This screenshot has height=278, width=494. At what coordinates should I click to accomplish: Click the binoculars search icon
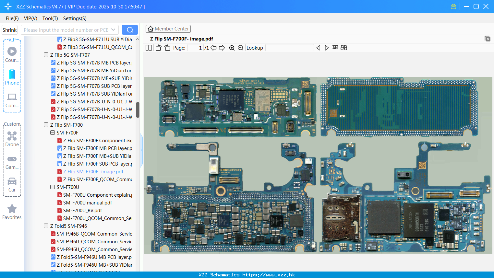[x=344, y=48]
